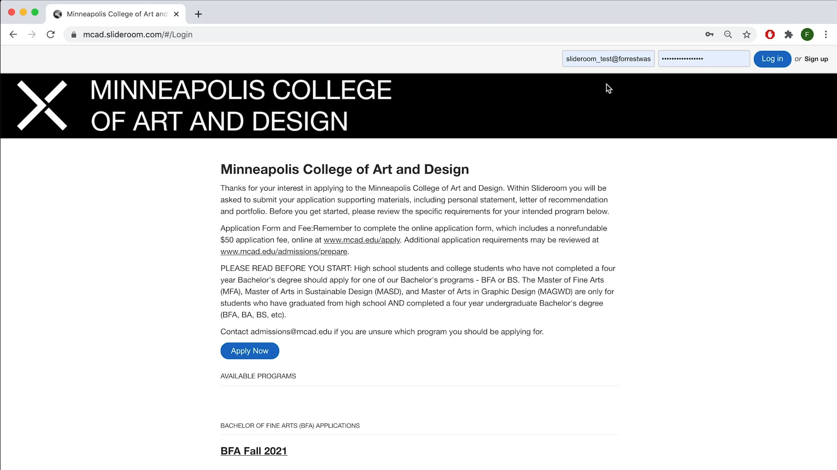Screen dimensions: 837x470
Task: Bookmark this page via the star icon
Action: point(747,34)
